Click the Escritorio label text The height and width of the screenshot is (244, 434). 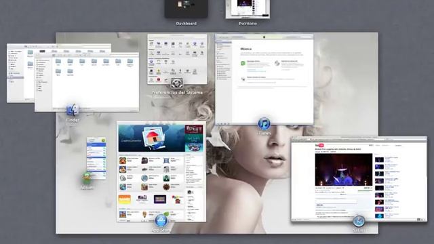coord(248,24)
